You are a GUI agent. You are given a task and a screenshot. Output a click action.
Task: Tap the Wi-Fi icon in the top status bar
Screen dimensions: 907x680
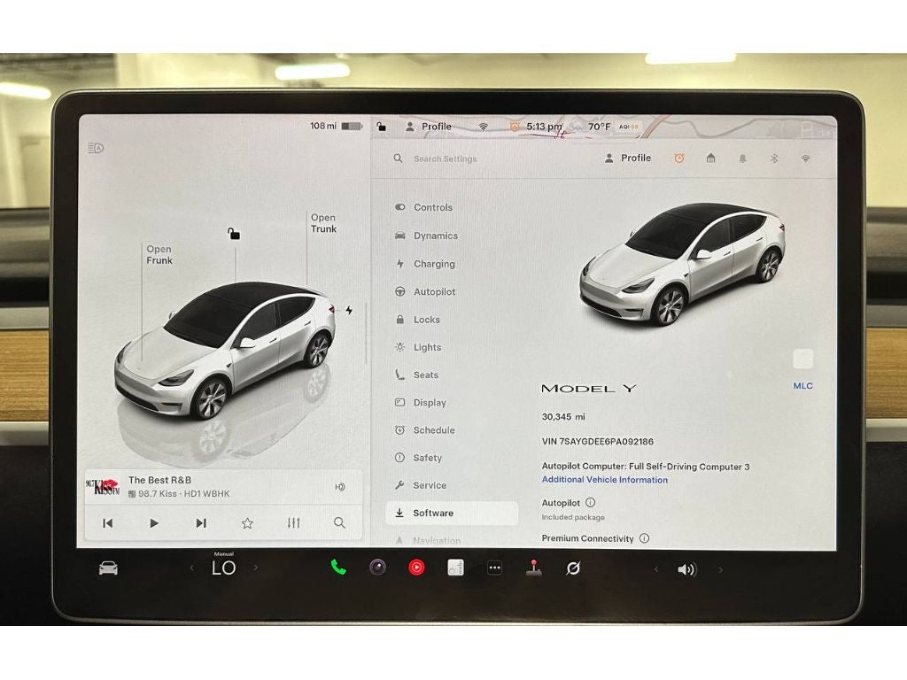point(483,127)
